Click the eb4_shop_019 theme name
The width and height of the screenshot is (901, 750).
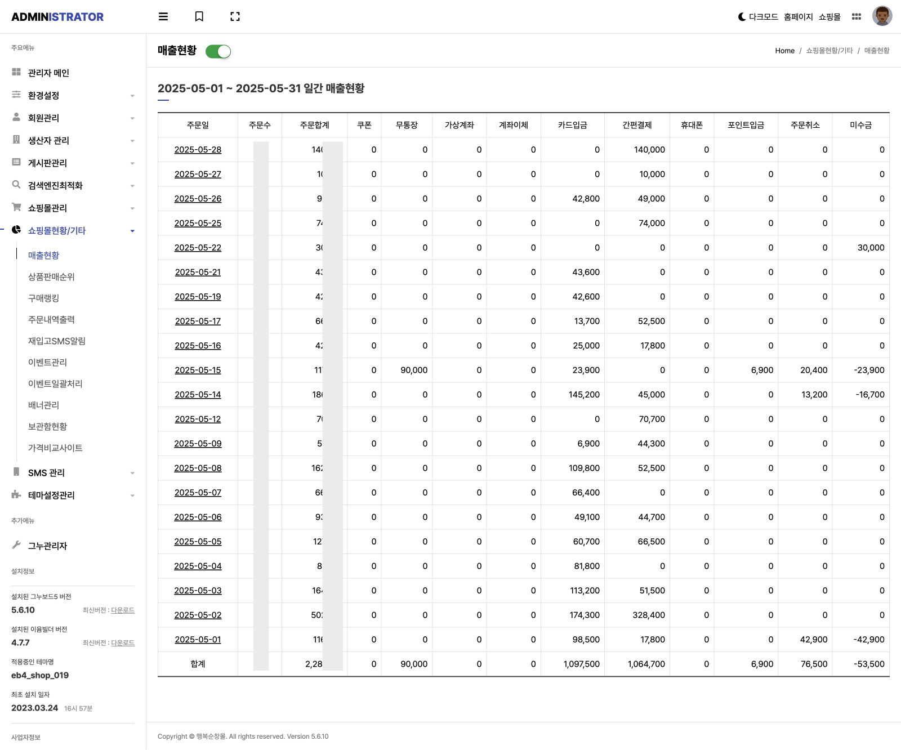coord(40,675)
